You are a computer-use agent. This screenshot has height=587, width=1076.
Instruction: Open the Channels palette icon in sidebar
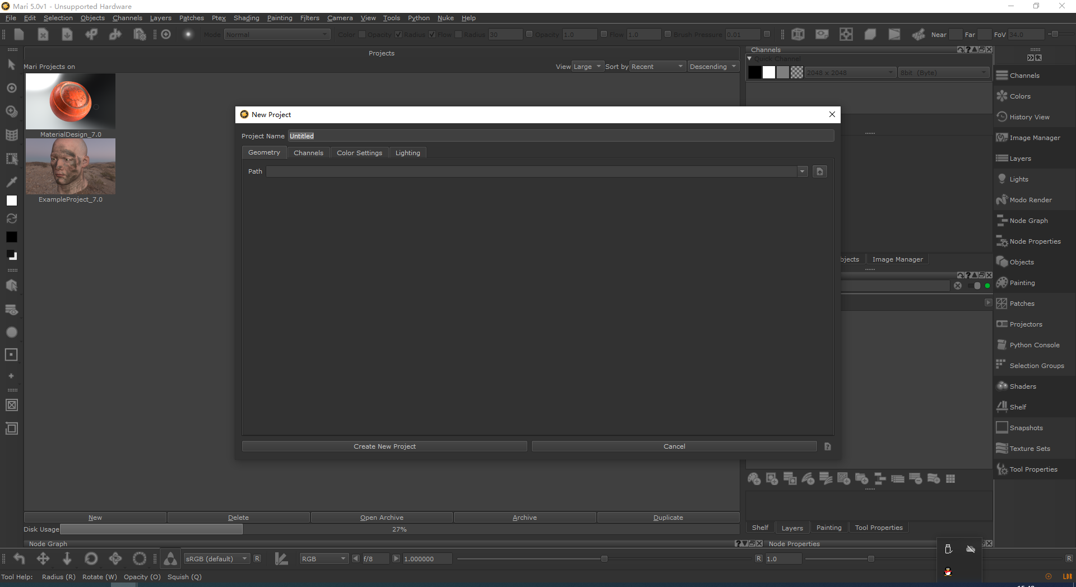pos(1001,75)
